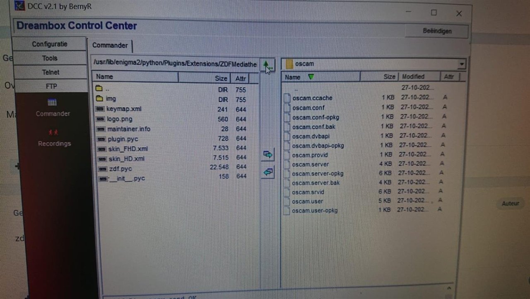Select the oscam.server file
This screenshot has height=299, width=530.
click(310, 164)
